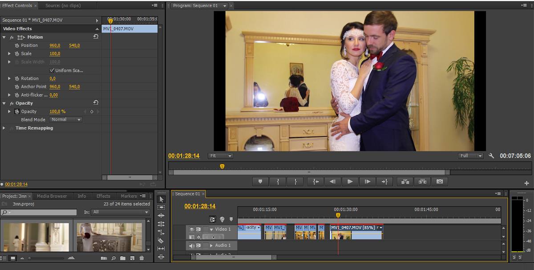Toggle animation stopwatch for Anchor Point
This screenshot has width=534, height=270.
(x=17, y=87)
